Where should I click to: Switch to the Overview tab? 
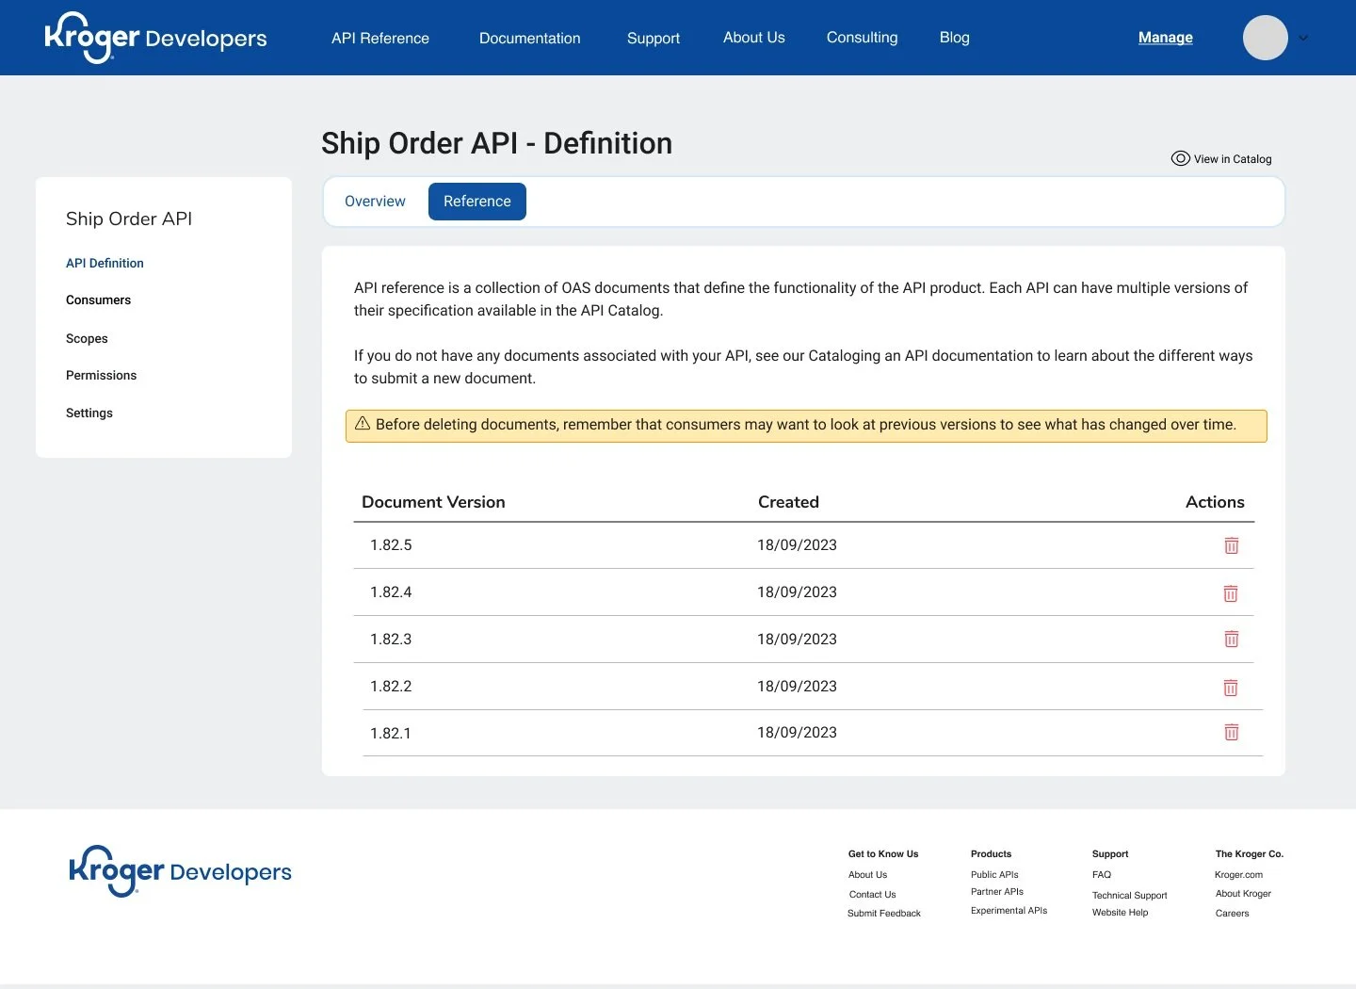(375, 201)
